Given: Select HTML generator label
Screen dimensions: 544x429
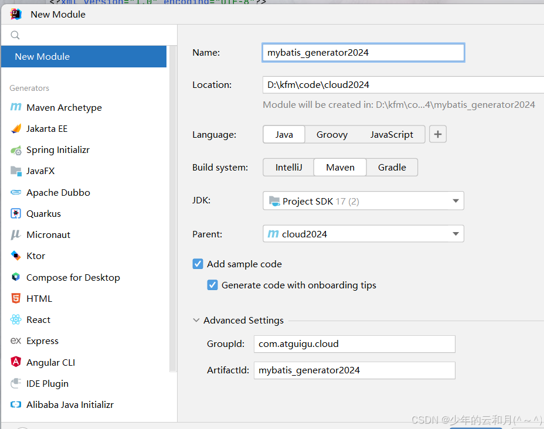Looking at the screenshot, I should pos(39,299).
